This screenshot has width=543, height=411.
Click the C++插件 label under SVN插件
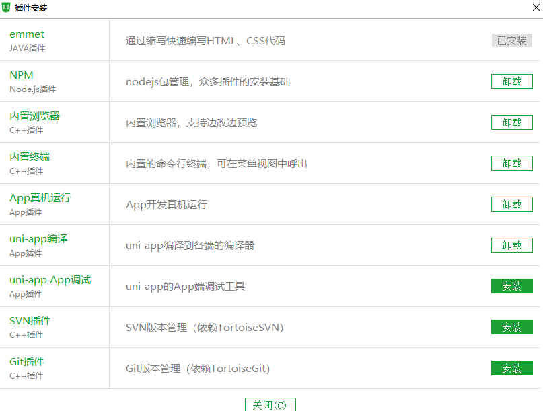click(26, 335)
